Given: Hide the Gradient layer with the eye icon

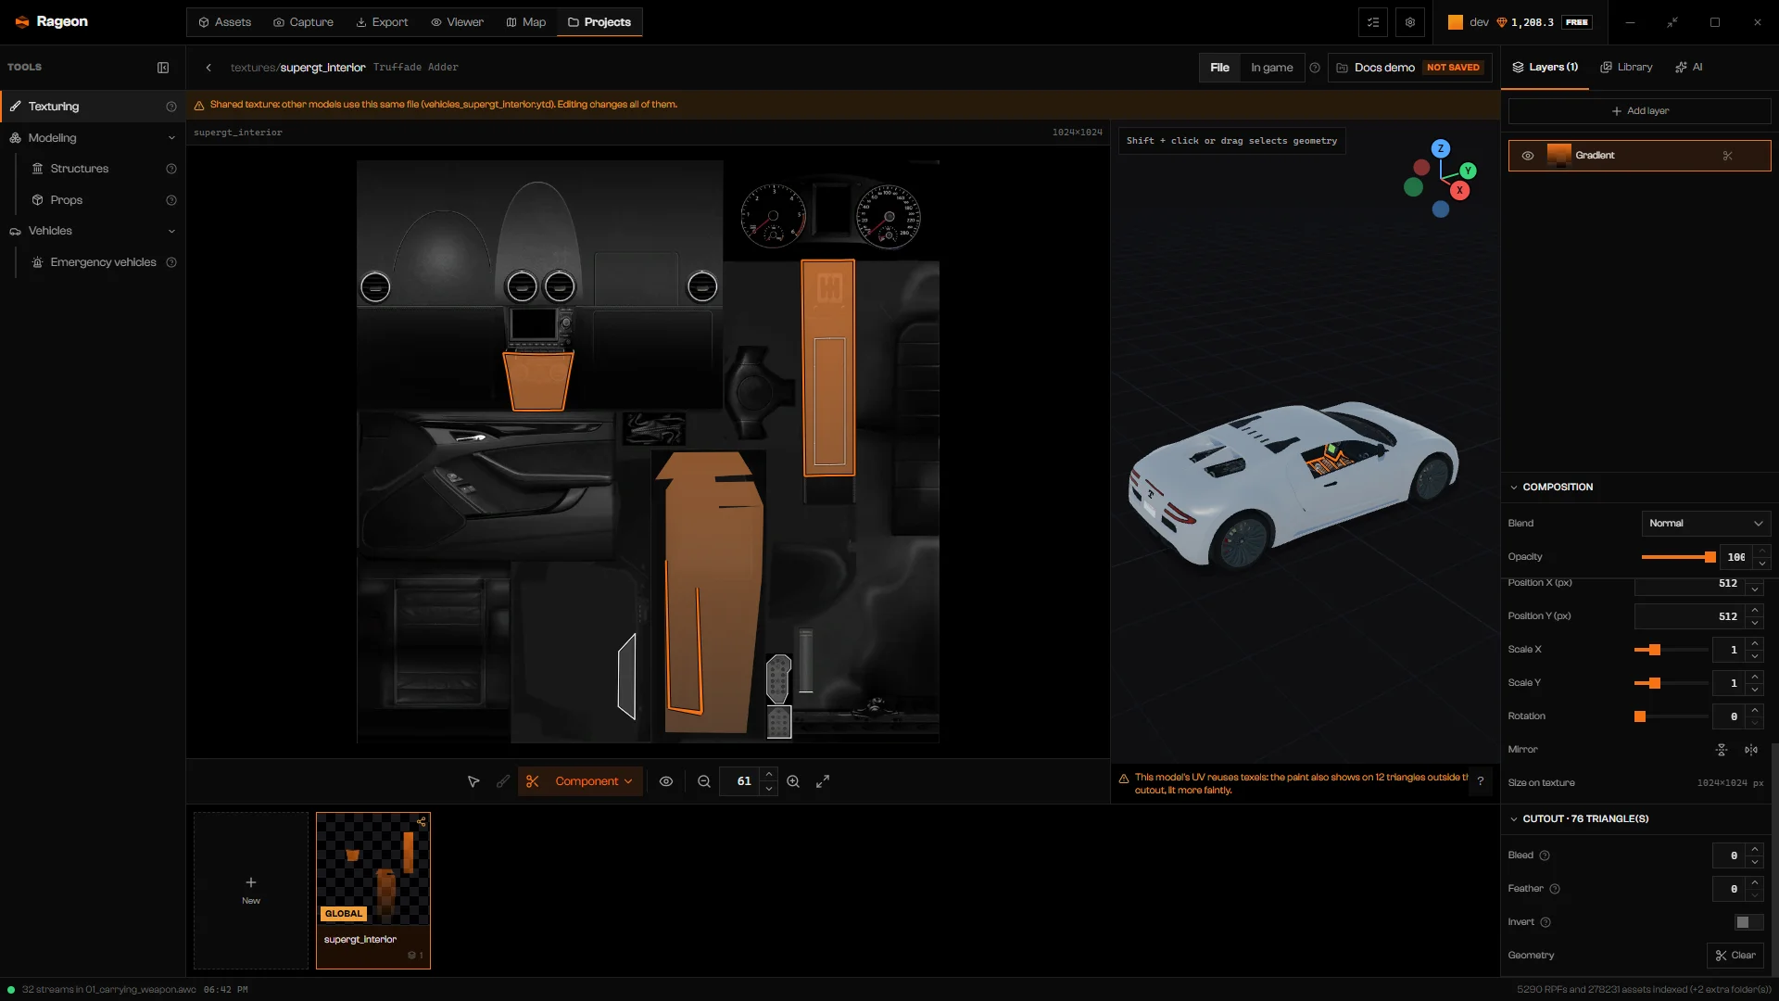Looking at the screenshot, I should tap(1528, 156).
